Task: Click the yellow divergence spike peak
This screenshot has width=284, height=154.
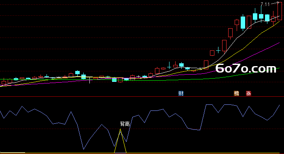Action: (120, 129)
